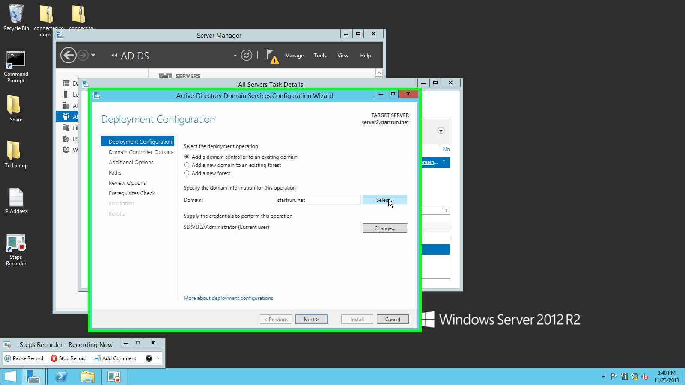Select the IIS sidebar icon
The image size is (685, 385).
[x=66, y=139]
